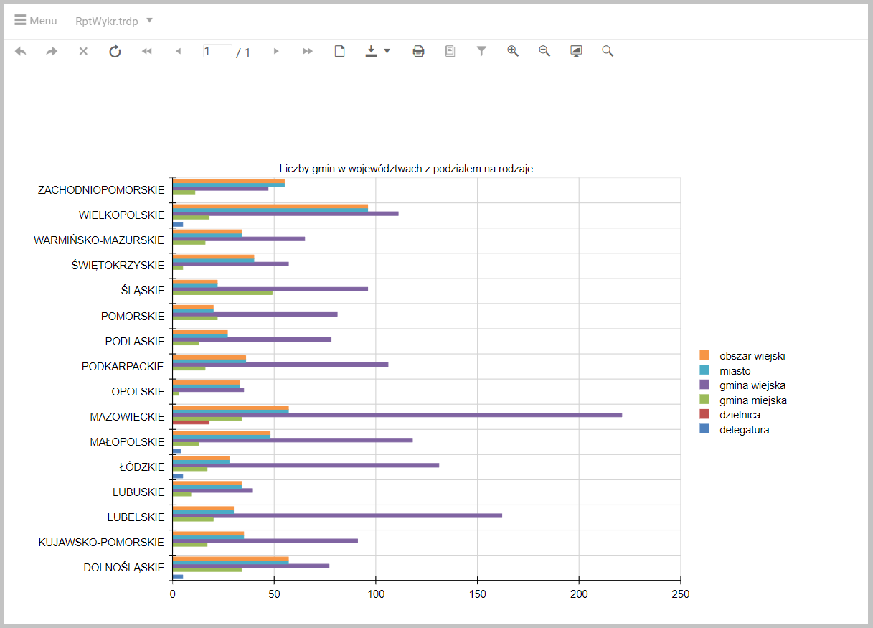The height and width of the screenshot is (628, 873).
Task: Toggle the document map panel
Action: 450,51
